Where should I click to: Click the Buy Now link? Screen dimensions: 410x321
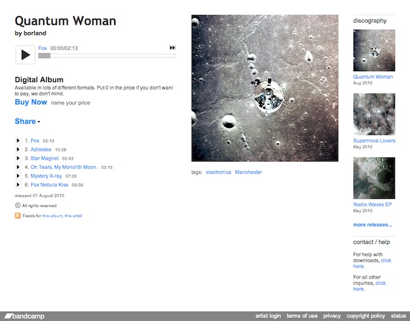[31, 102]
